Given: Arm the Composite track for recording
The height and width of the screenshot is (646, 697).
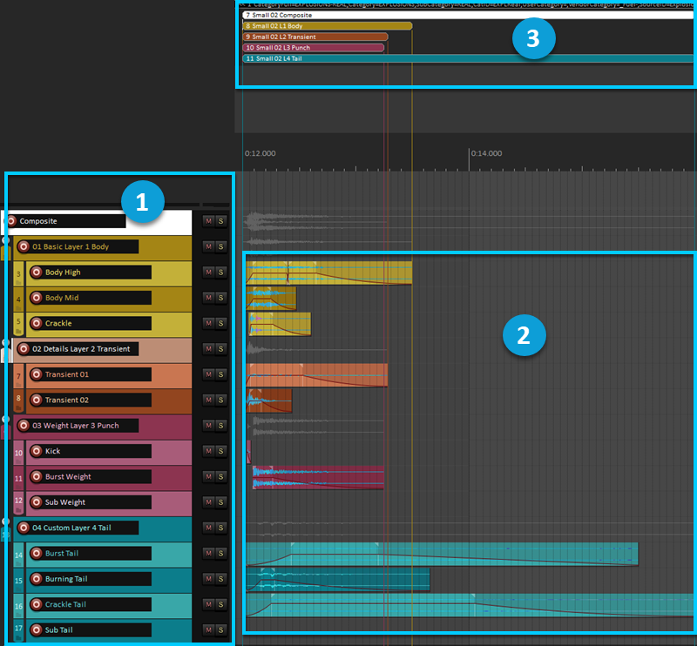Looking at the screenshot, I should click(11, 221).
